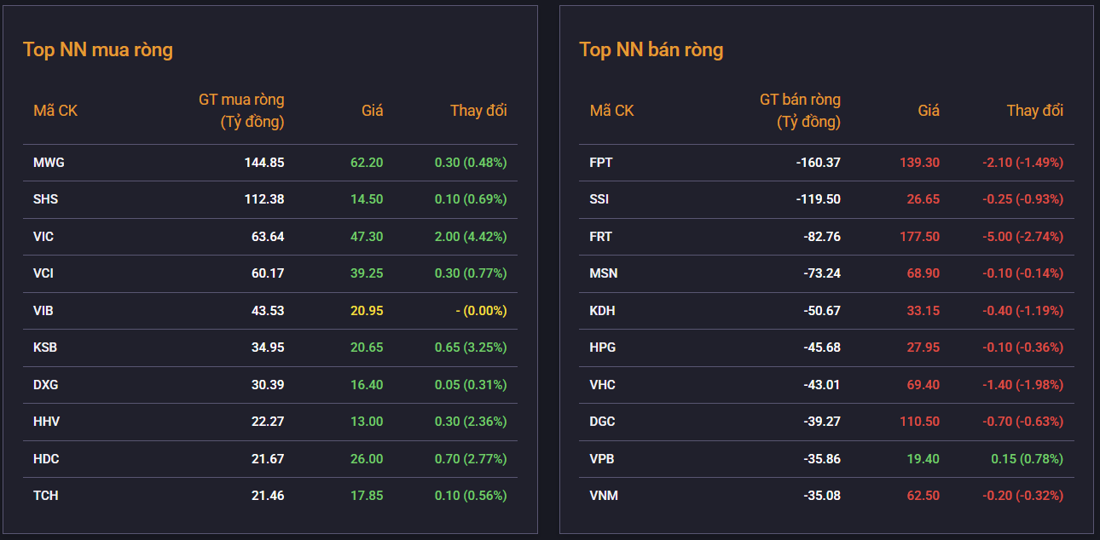Click the net-sell value -43.01
The image size is (1100, 540).
pos(822,385)
